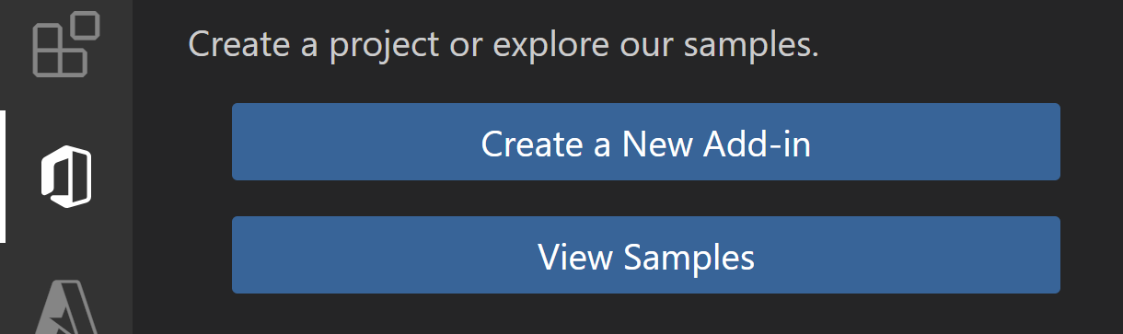Select the partially visible Azure icon
1123x334 pixels.
click(66, 306)
